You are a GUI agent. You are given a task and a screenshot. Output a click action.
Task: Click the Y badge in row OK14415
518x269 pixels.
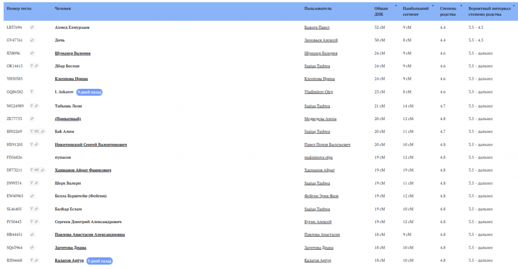pyautogui.click(x=31, y=66)
